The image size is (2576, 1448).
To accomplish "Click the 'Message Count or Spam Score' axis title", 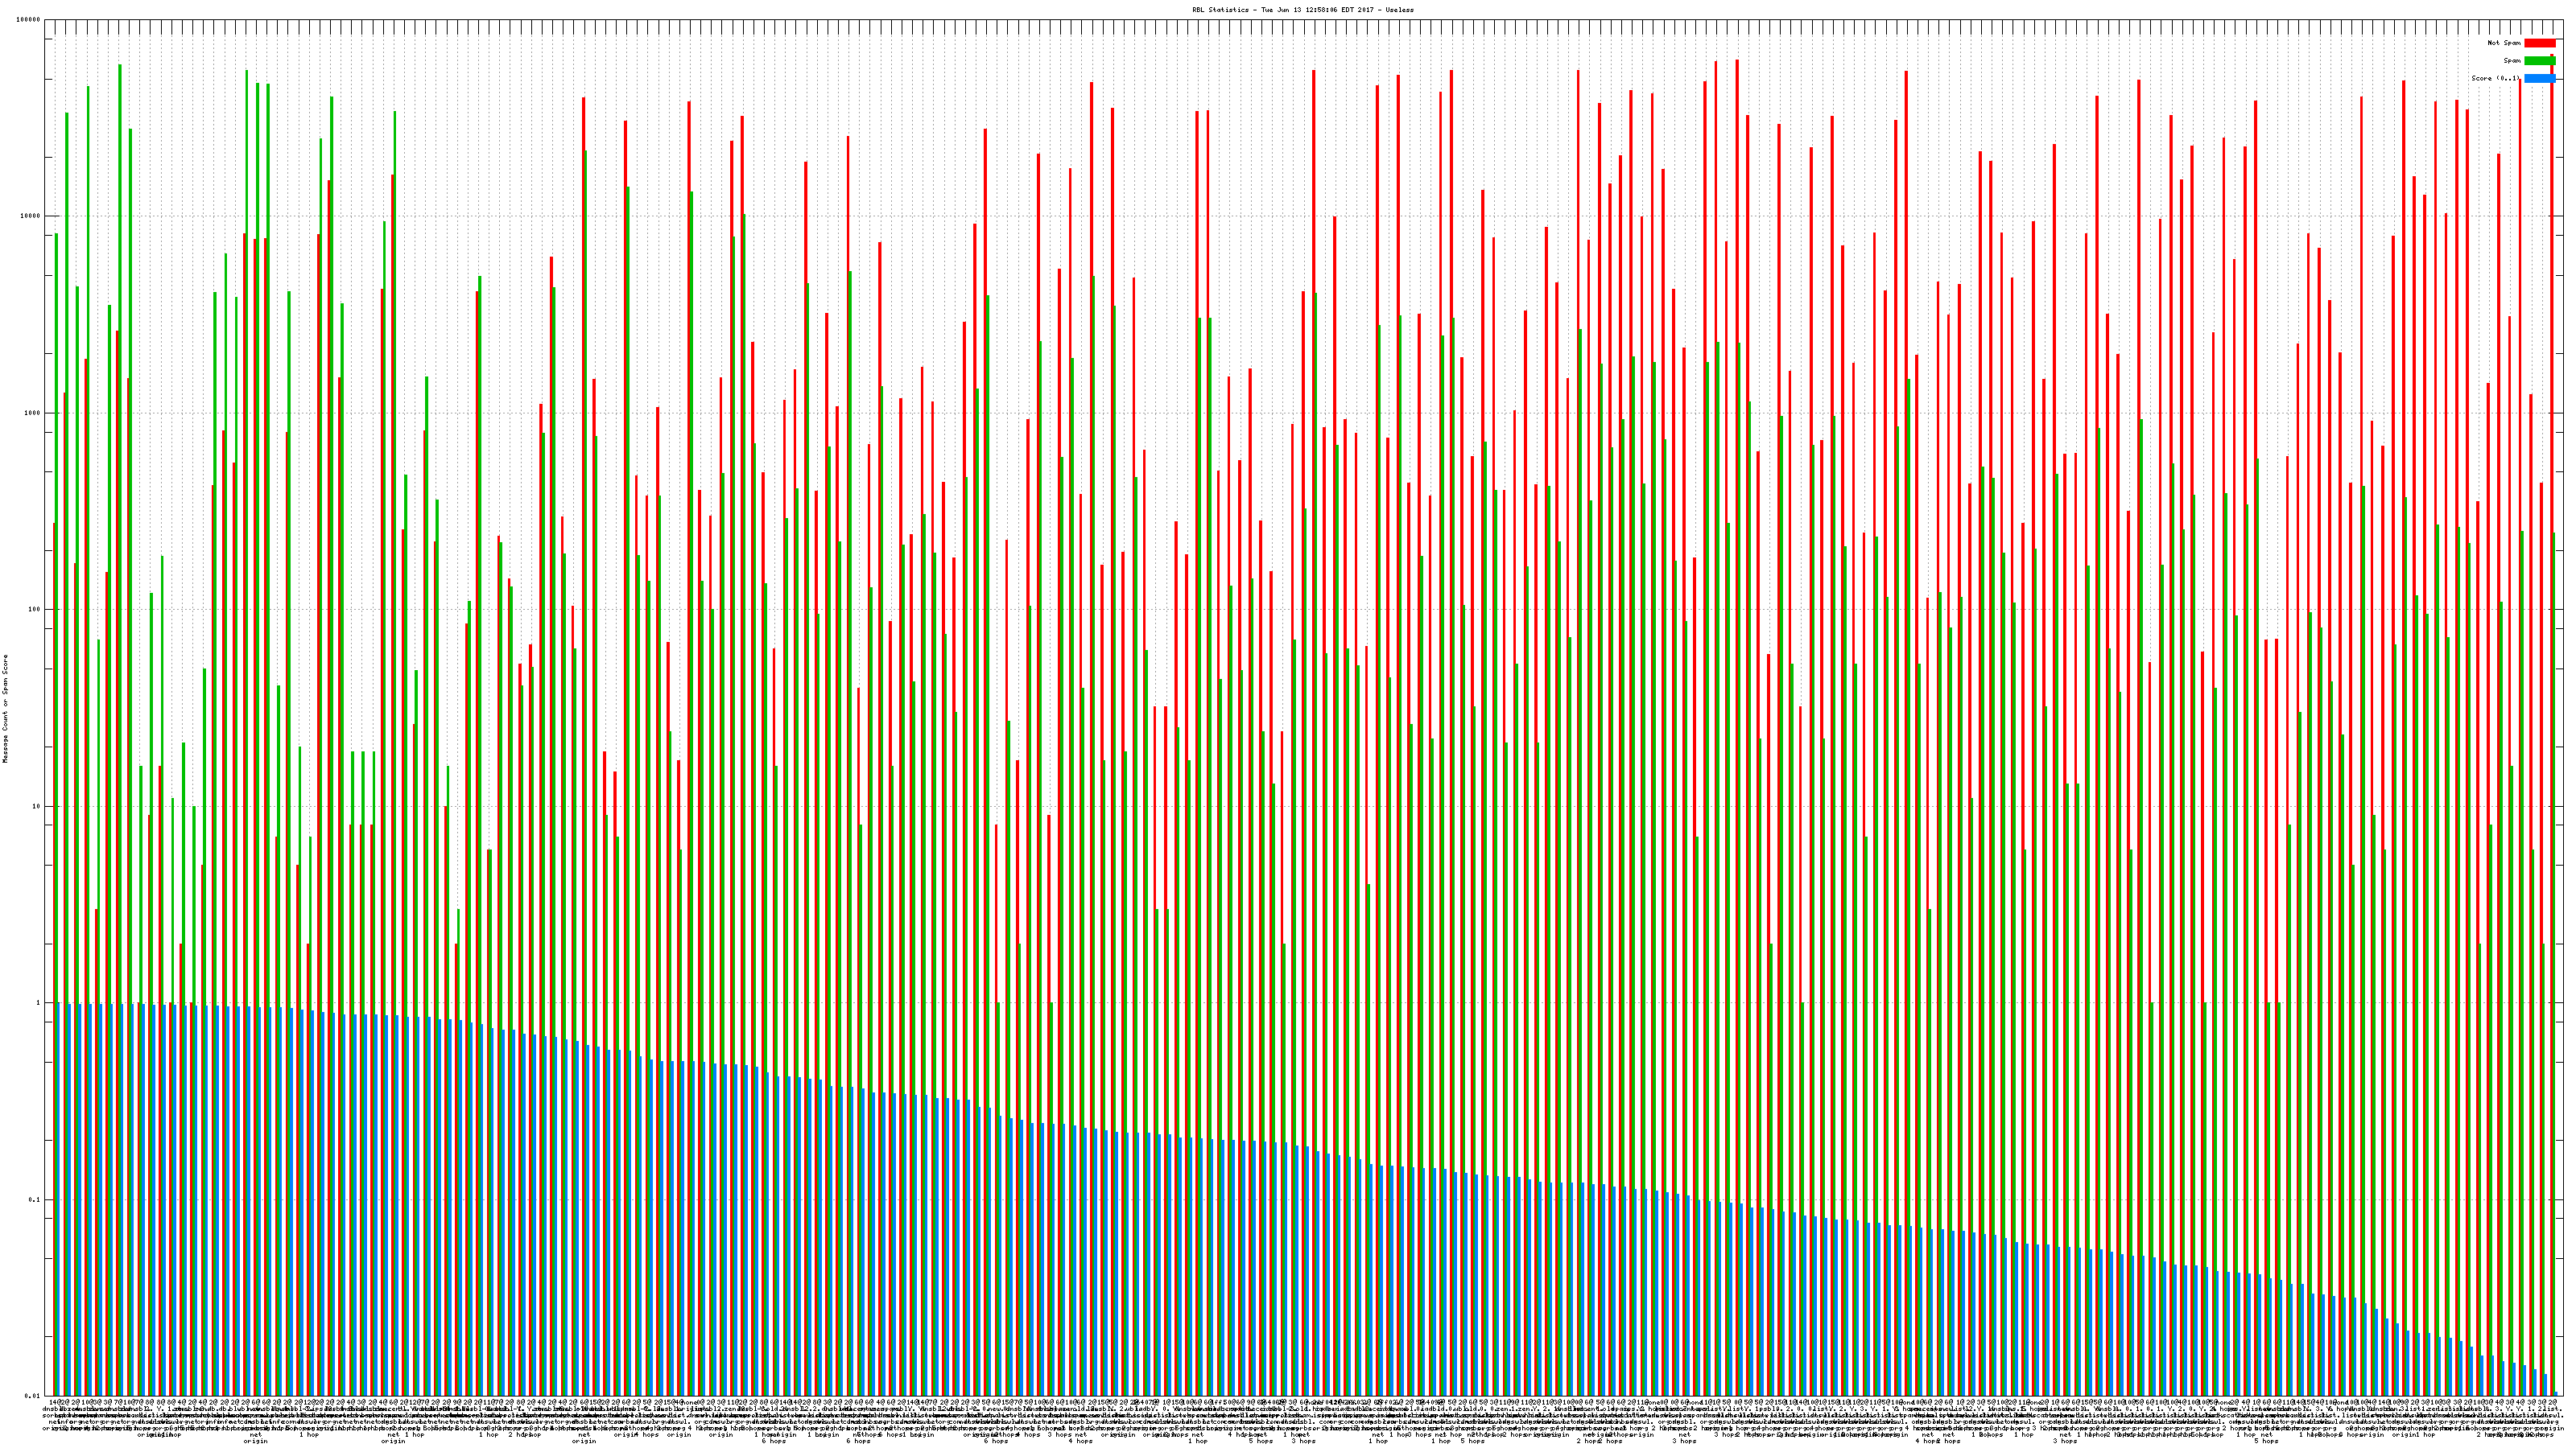I will (x=5, y=709).
